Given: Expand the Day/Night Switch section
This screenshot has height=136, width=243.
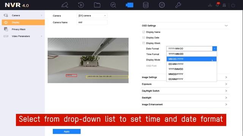Looking at the screenshot, I should click(226, 91).
